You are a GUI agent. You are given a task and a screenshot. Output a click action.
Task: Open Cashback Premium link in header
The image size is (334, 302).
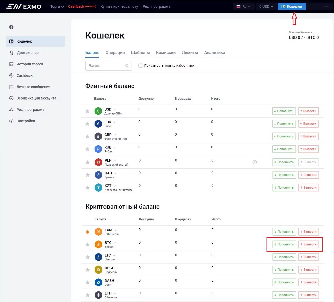coord(82,6)
